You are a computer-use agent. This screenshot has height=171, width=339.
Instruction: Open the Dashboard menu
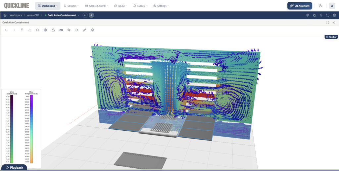point(48,6)
